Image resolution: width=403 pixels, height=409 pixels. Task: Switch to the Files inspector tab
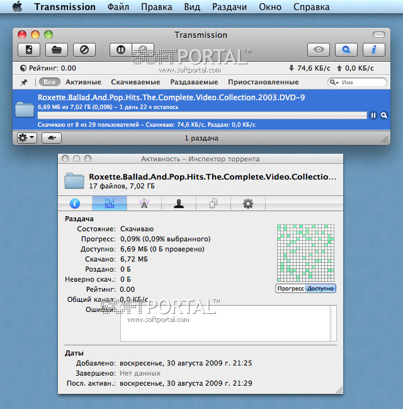213,203
